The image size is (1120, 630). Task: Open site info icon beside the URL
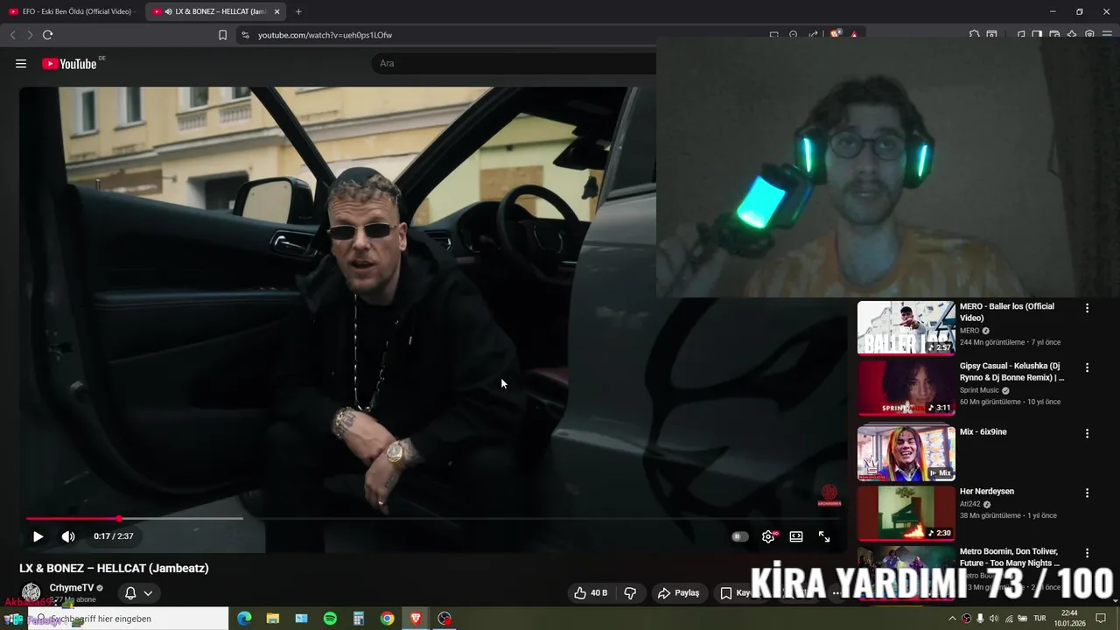coord(245,35)
